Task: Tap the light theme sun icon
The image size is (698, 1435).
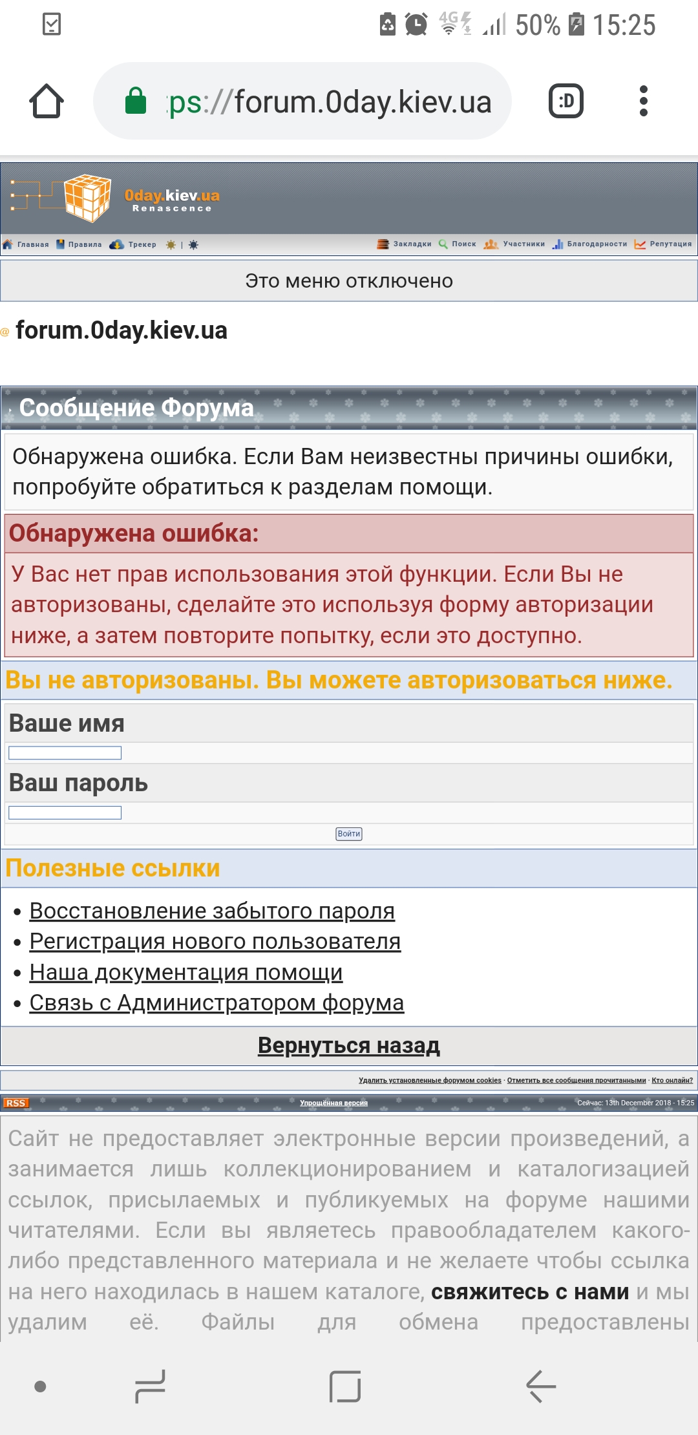Action: [x=171, y=245]
